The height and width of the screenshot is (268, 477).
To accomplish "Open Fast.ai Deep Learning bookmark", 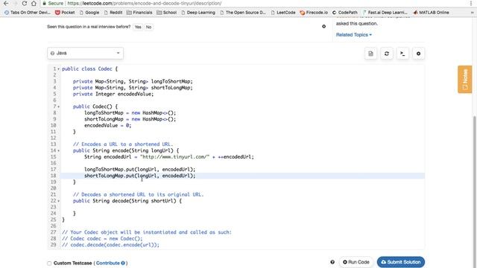I will click(385, 13).
